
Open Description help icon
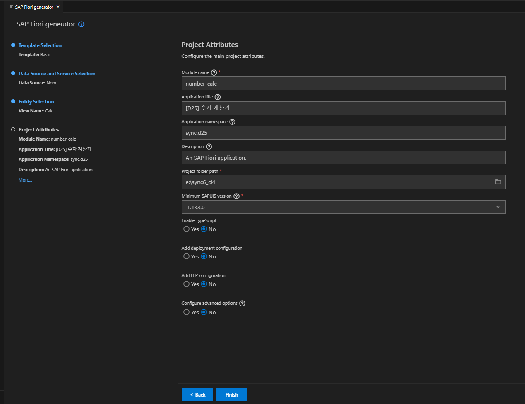pyautogui.click(x=209, y=147)
